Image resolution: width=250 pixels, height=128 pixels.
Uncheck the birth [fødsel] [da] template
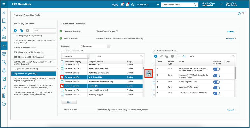(x=62, y=77)
